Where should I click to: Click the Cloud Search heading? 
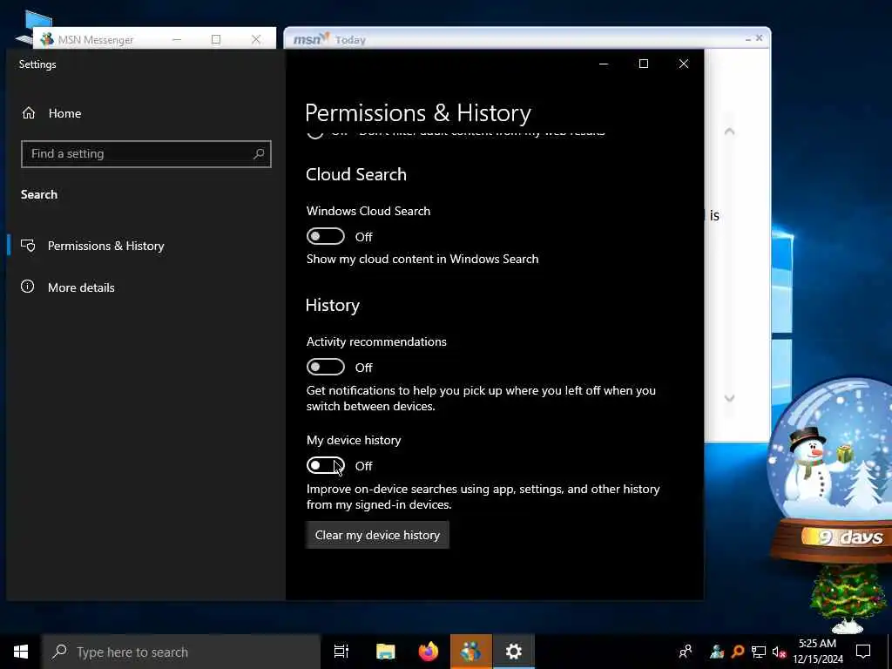(x=356, y=174)
